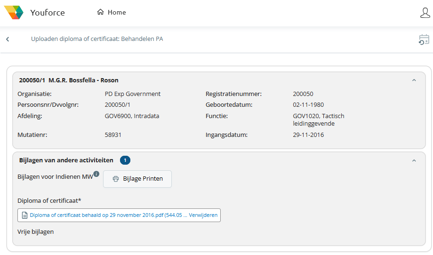Click Verwijderen to remove the attachment
The width and height of the screenshot is (433, 255).
203,215
